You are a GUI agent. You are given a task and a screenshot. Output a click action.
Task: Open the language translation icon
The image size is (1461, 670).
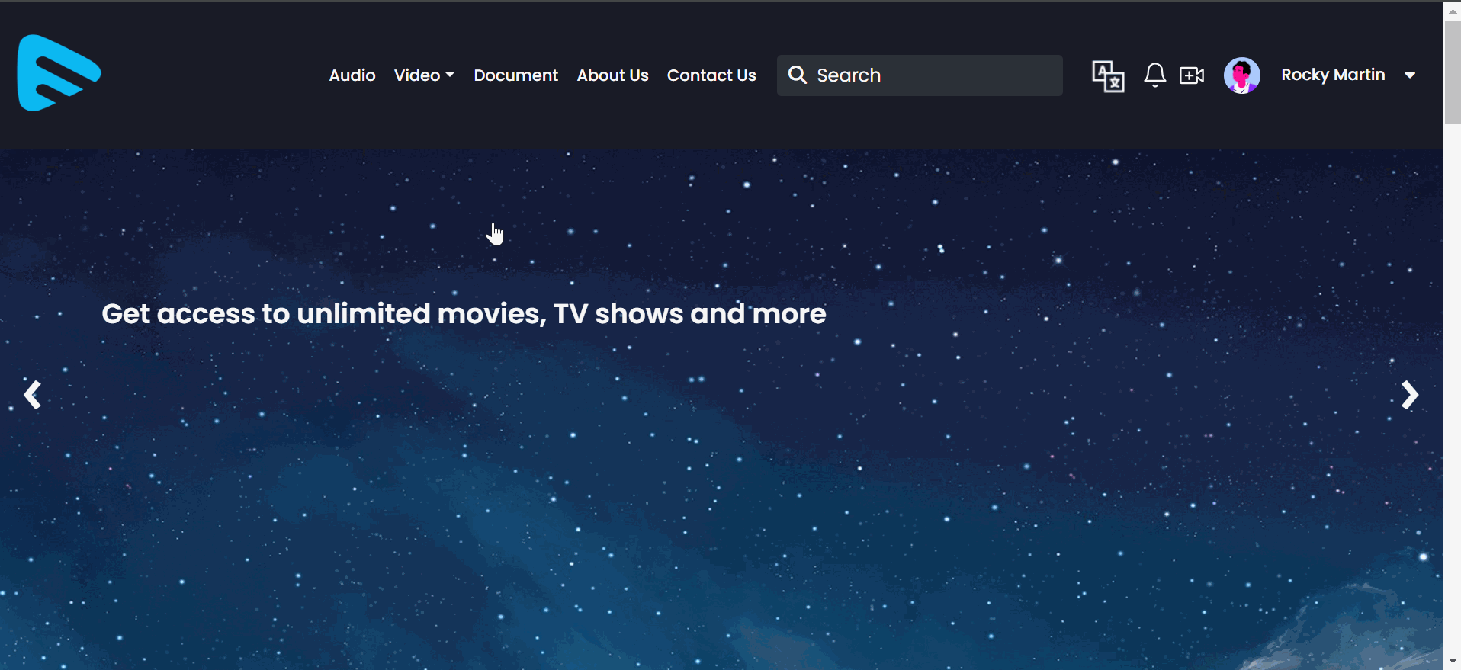[x=1108, y=75]
